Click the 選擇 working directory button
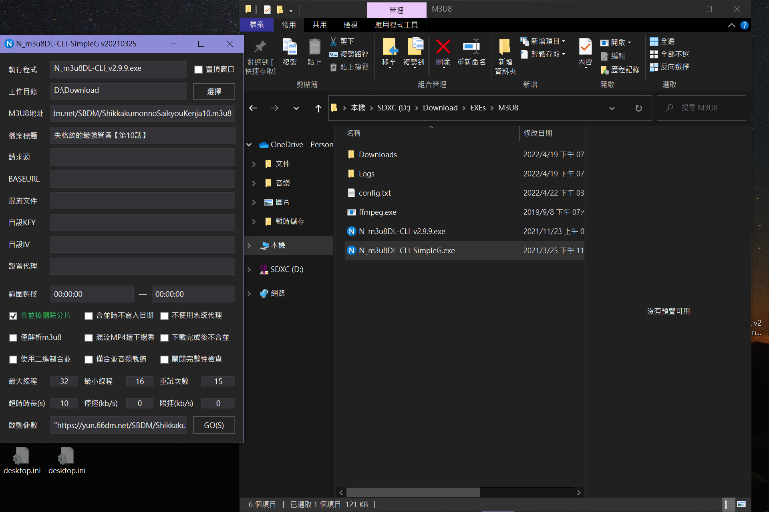The width and height of the screenshot is (769, 512). [214, 92]
